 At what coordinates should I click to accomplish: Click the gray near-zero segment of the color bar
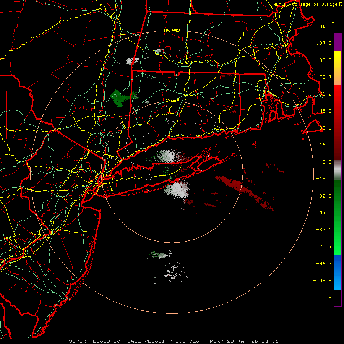click(338, 170)
